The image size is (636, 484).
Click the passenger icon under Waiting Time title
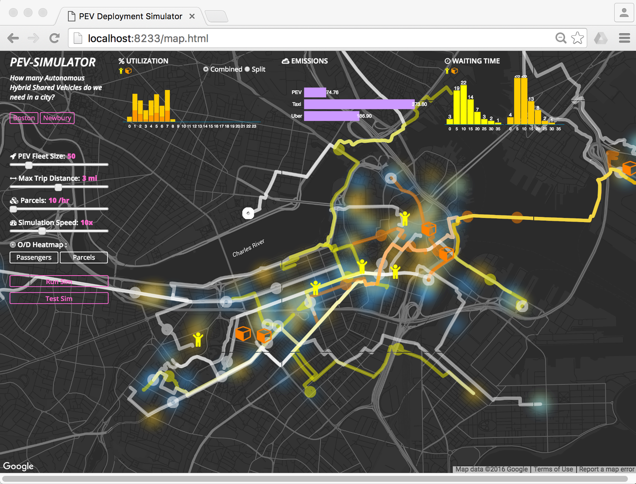[x=447, y=71]
